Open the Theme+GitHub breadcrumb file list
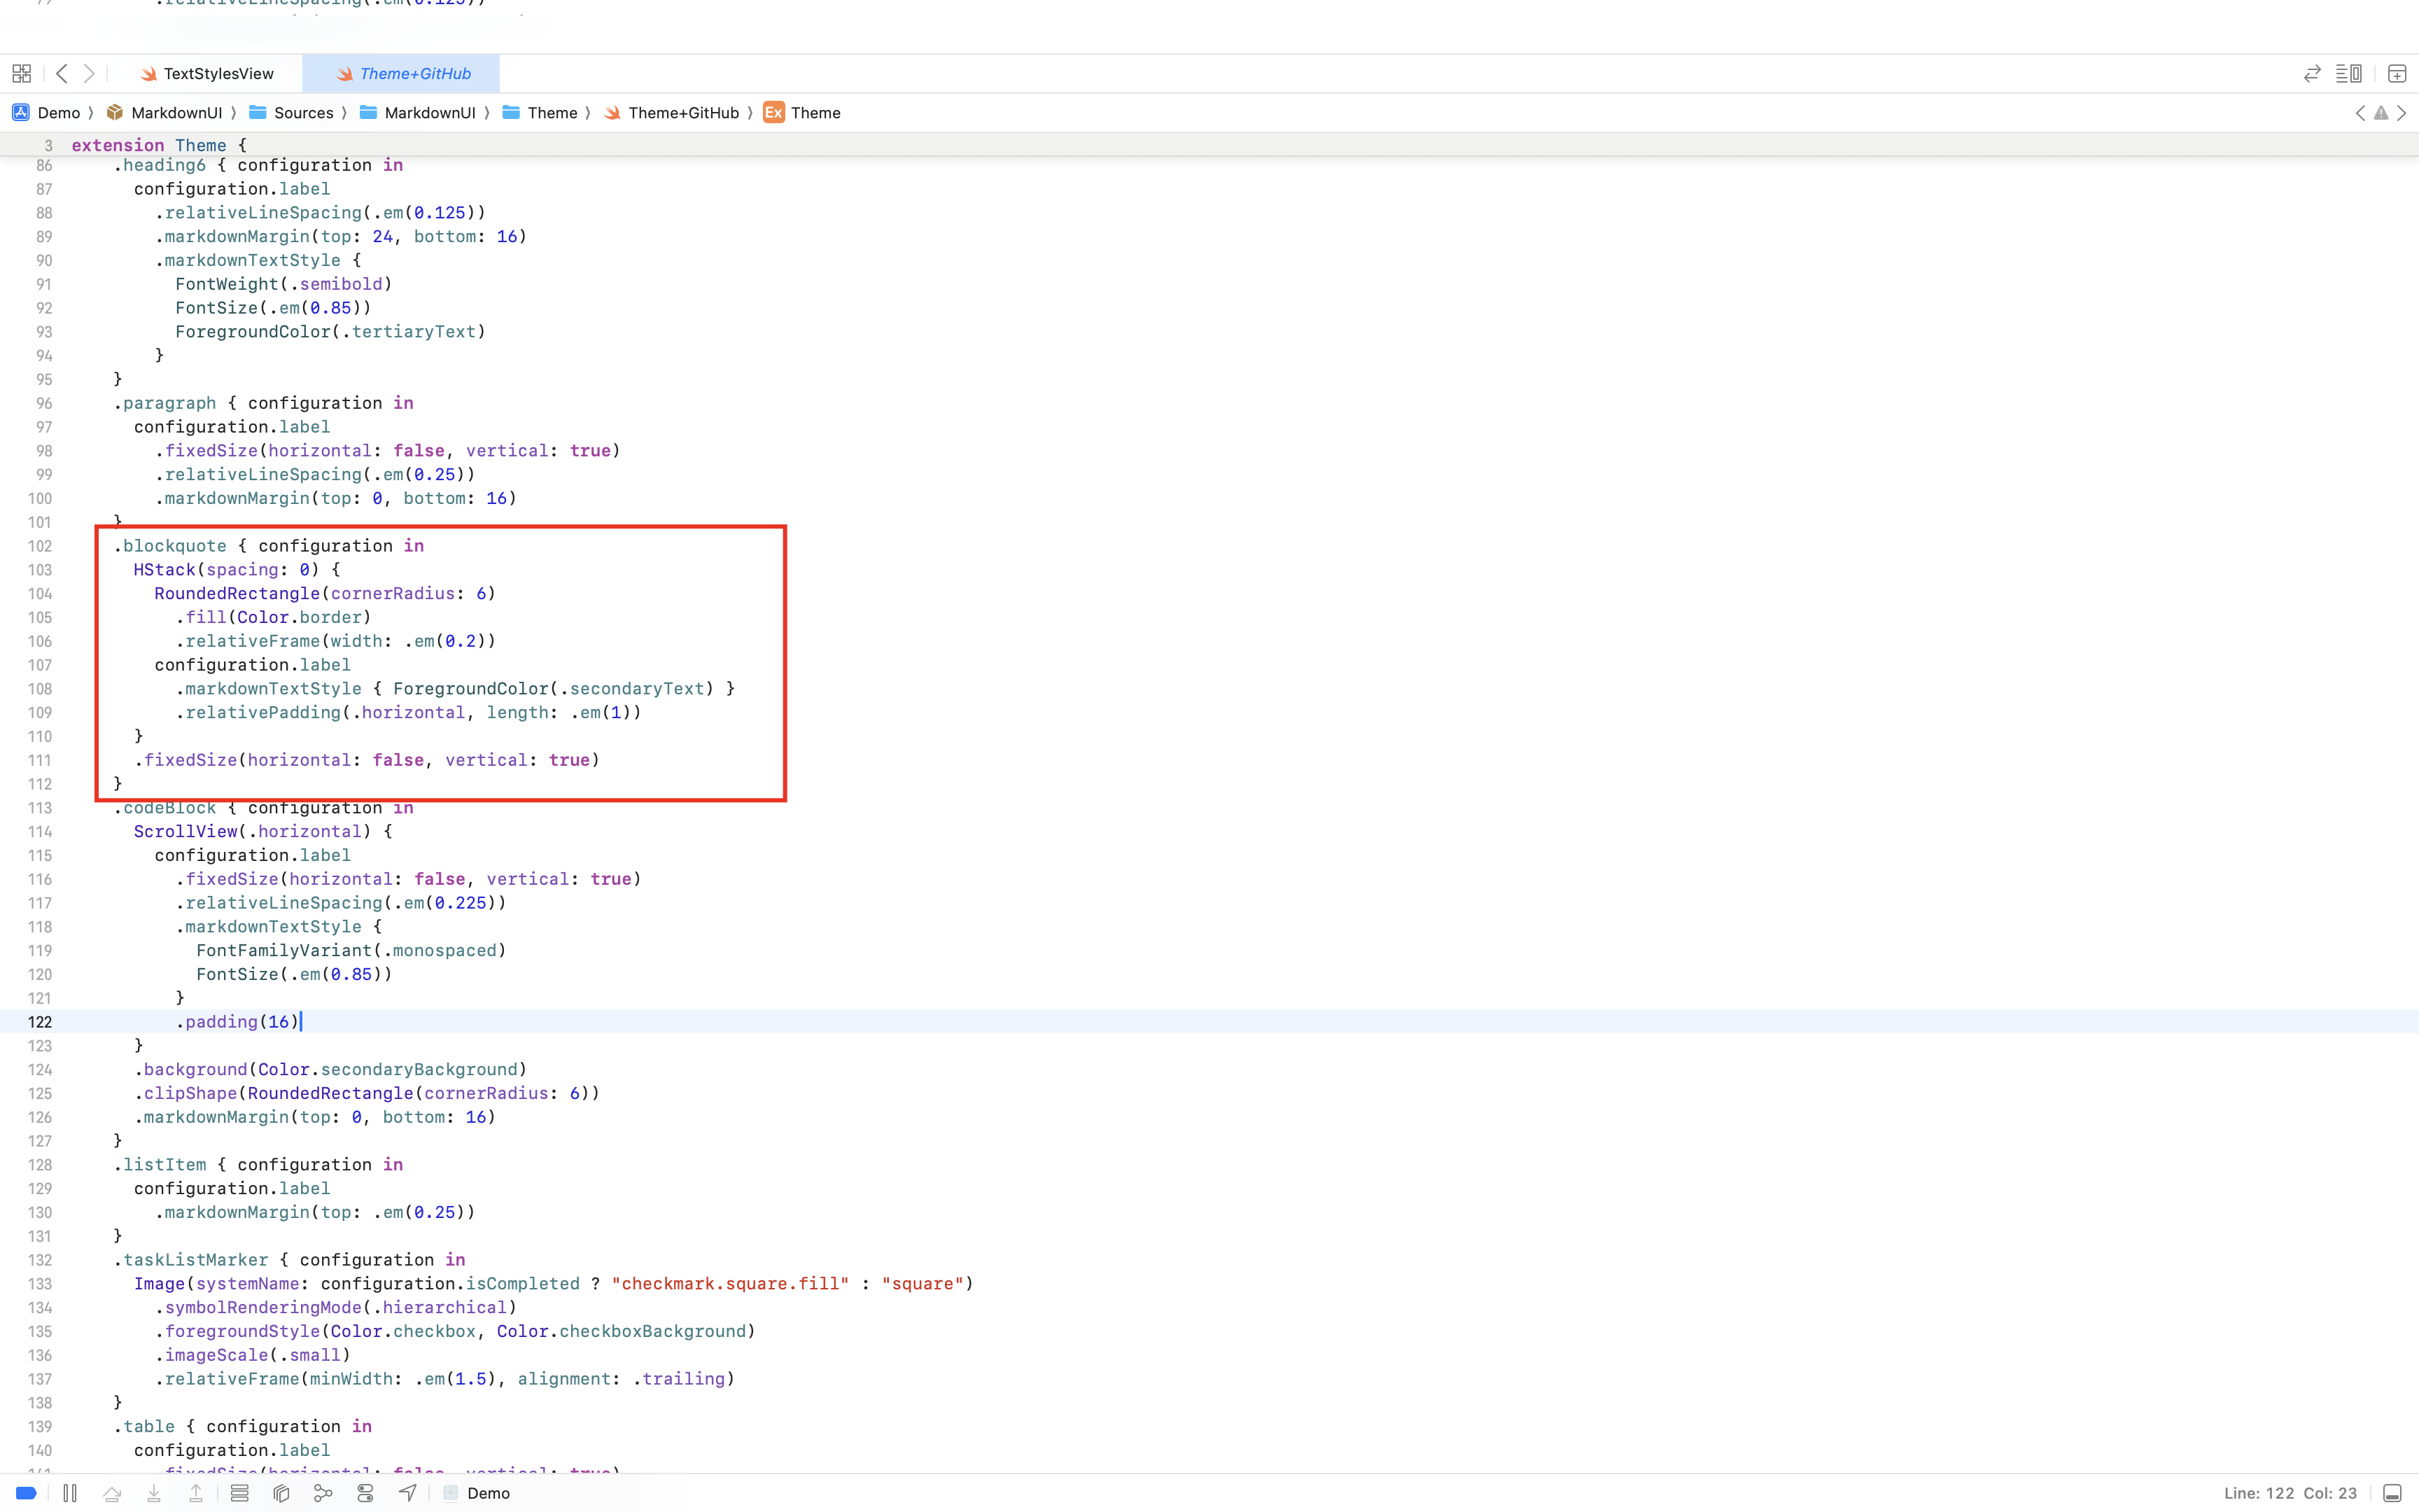Viewport: 2419px width, 1512px height. point(682,113)
